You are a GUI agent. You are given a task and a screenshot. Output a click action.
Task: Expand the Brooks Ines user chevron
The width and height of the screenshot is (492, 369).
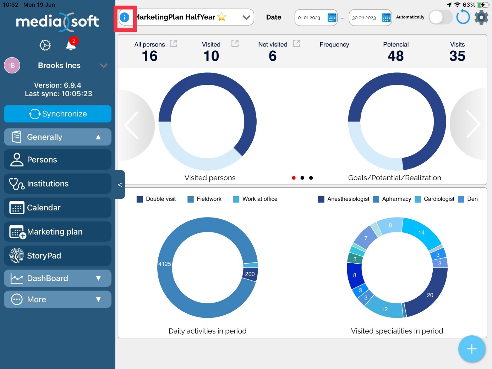[x=104, y=66]
